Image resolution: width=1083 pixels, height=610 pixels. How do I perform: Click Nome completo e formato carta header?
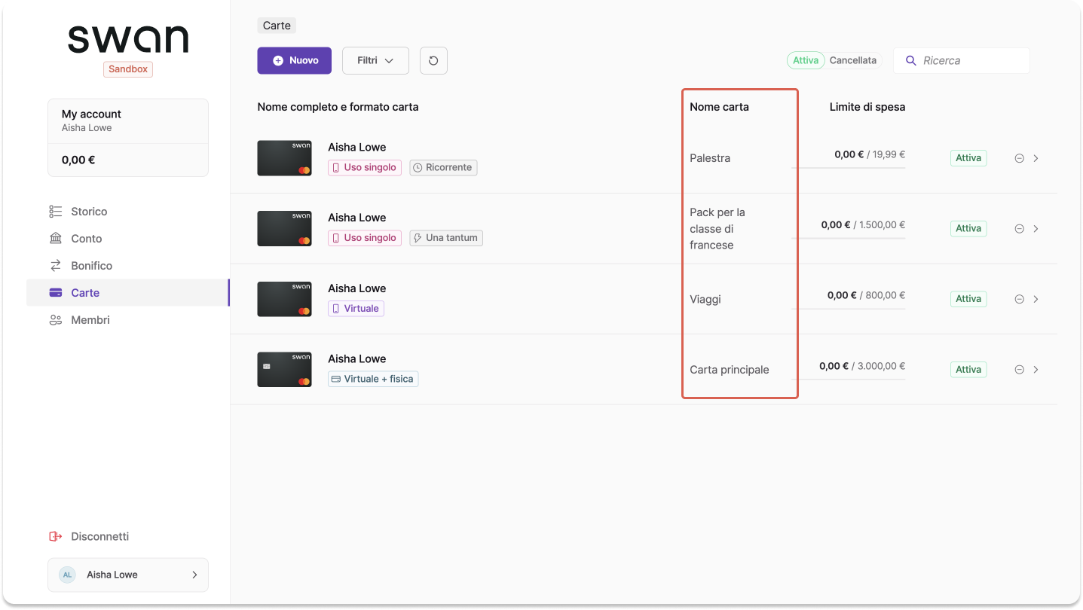coord(338,107)
